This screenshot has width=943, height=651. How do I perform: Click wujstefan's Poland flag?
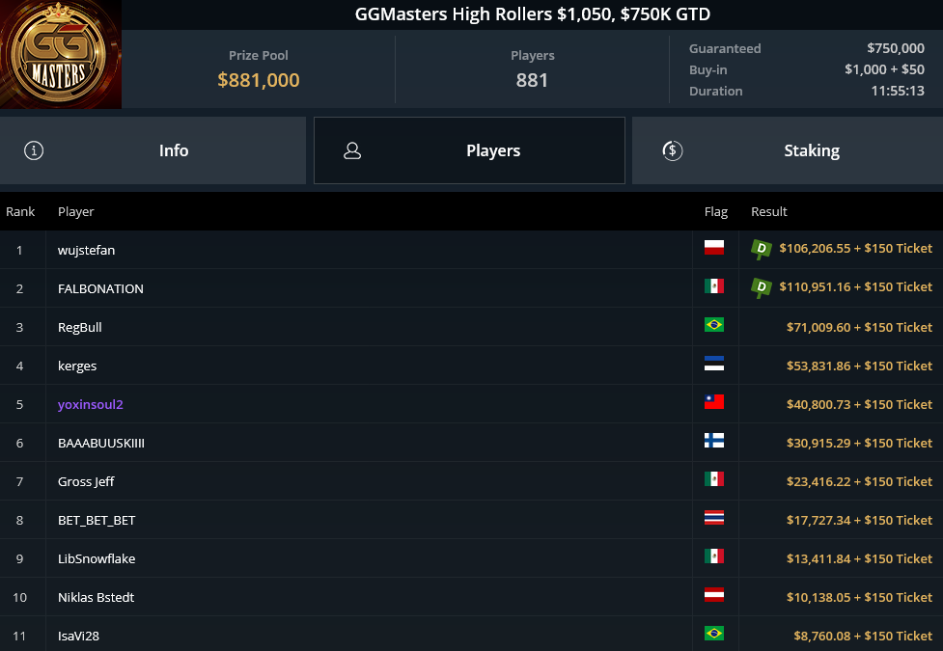[x=714, y=247]
